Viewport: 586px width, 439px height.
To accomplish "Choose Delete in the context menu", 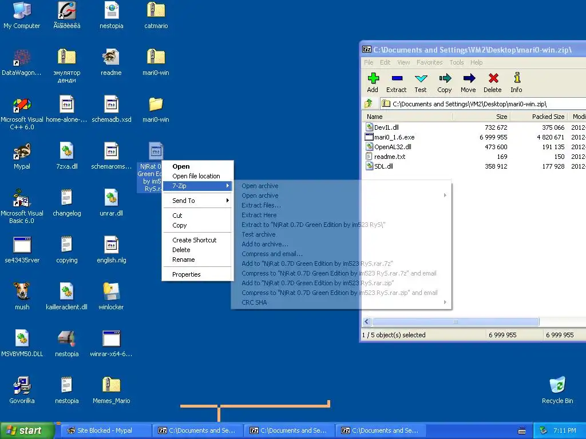I will (197, 250).
